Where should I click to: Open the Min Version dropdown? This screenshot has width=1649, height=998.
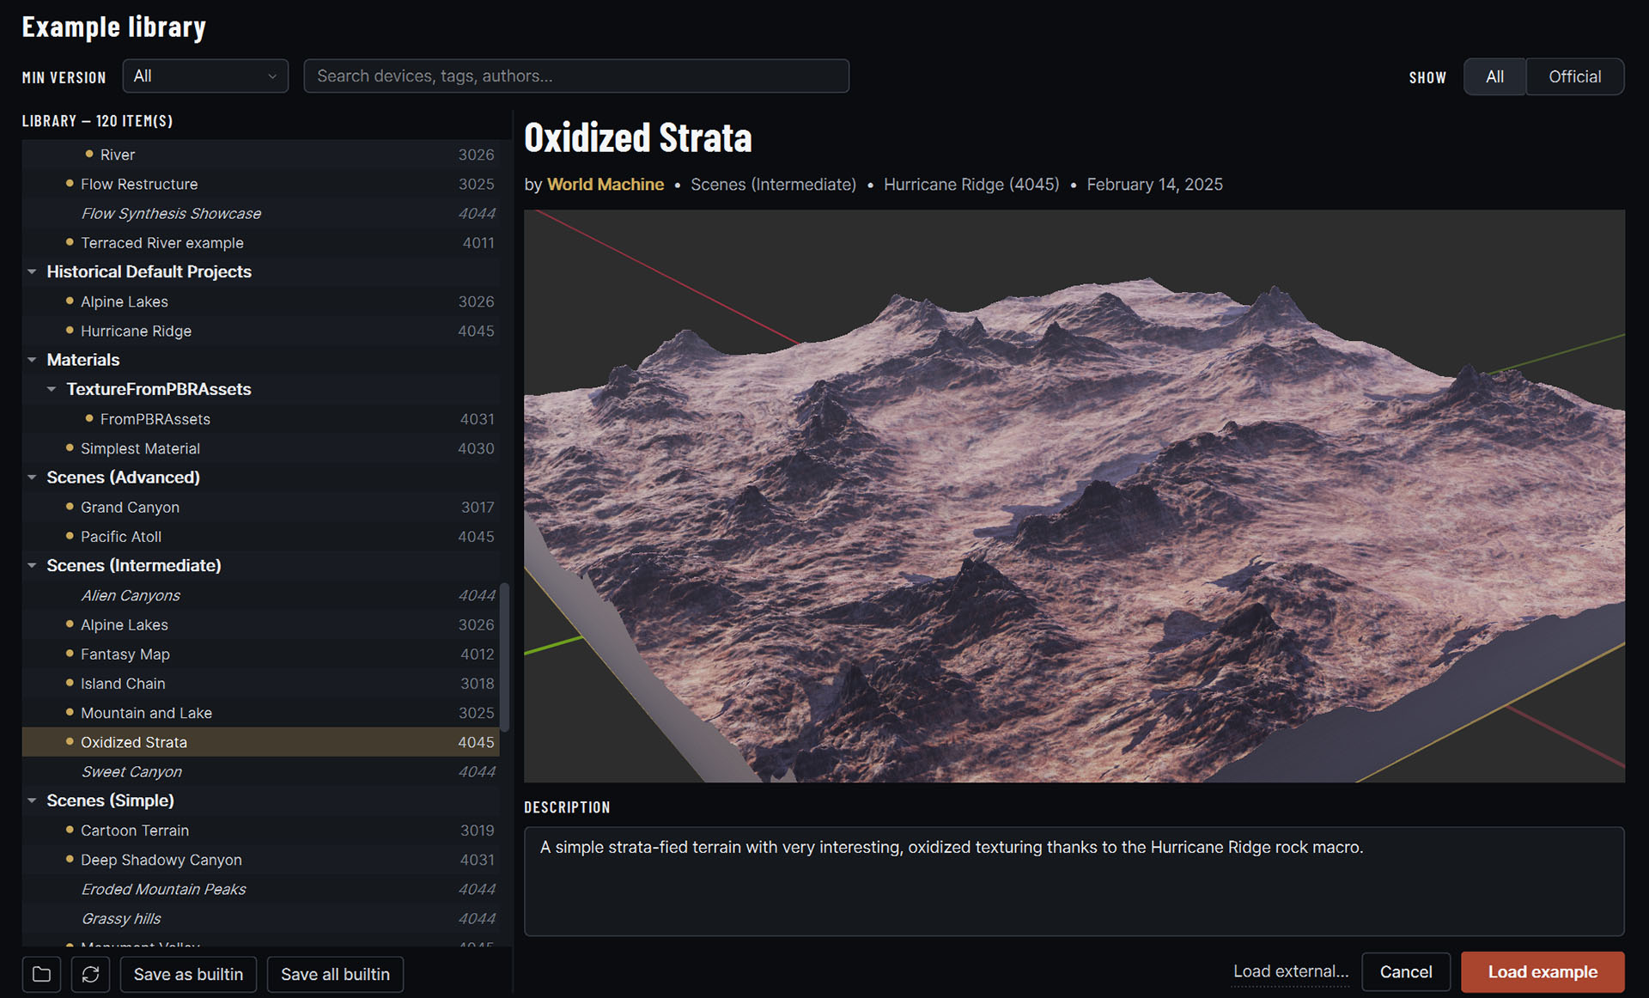coord(205,76)
